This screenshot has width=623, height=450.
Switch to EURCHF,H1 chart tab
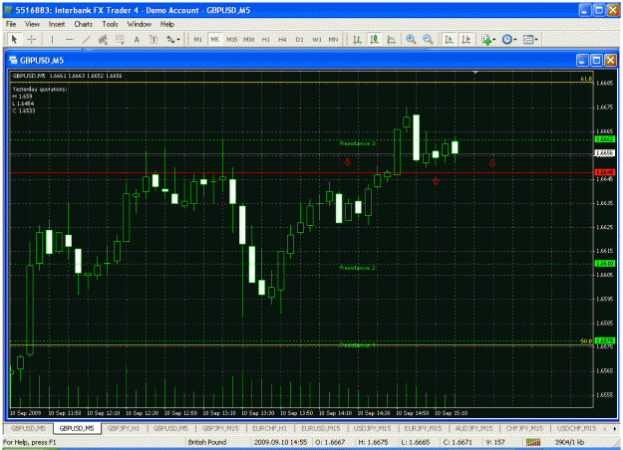(269, 428)
